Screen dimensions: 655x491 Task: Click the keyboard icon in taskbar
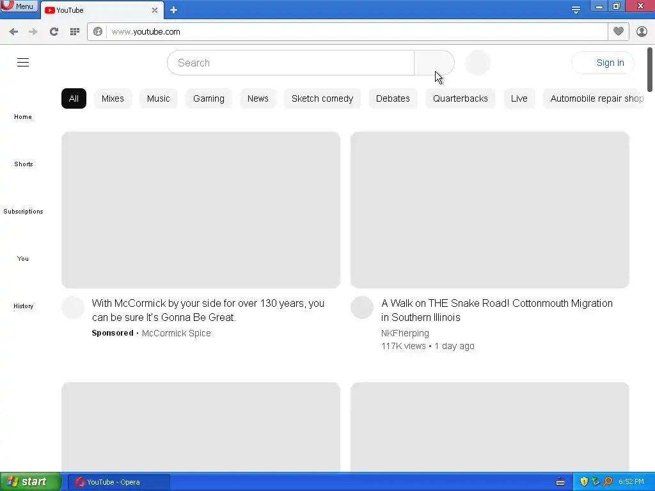coord(560,482)
